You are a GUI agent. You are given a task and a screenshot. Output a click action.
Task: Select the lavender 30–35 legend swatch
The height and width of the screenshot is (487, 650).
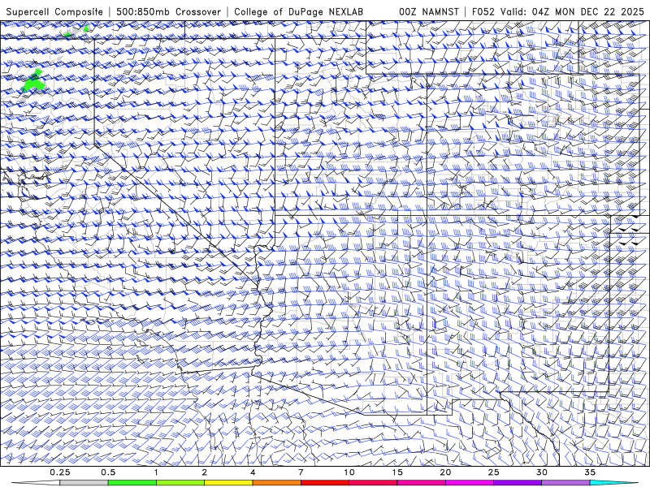coord(565,483)
